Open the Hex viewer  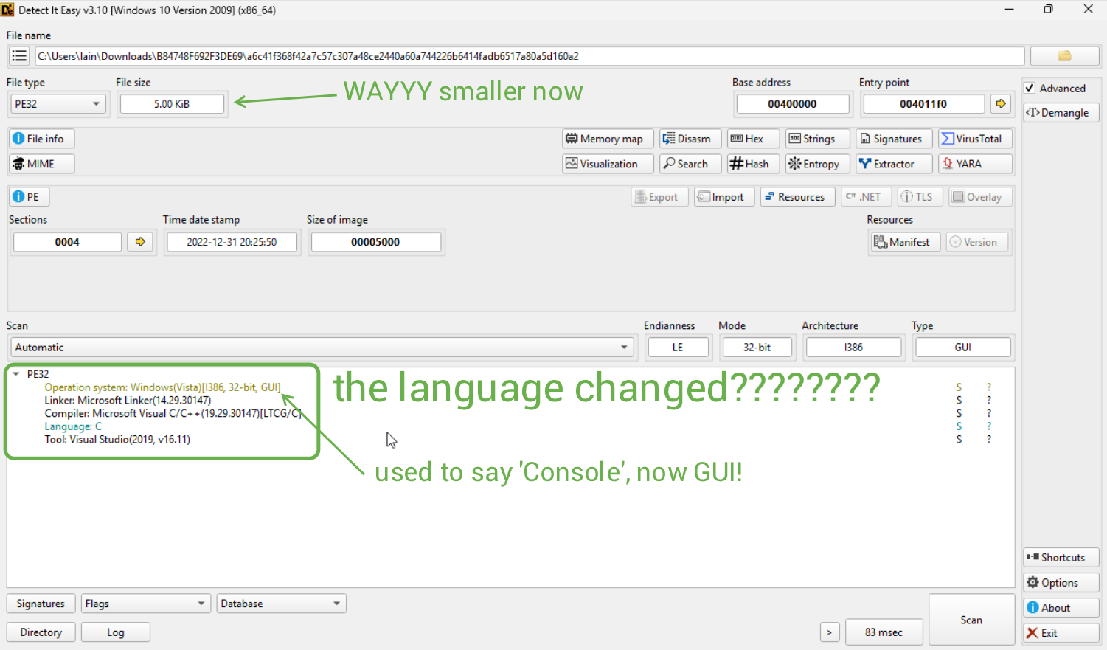[x=753, y=139]
